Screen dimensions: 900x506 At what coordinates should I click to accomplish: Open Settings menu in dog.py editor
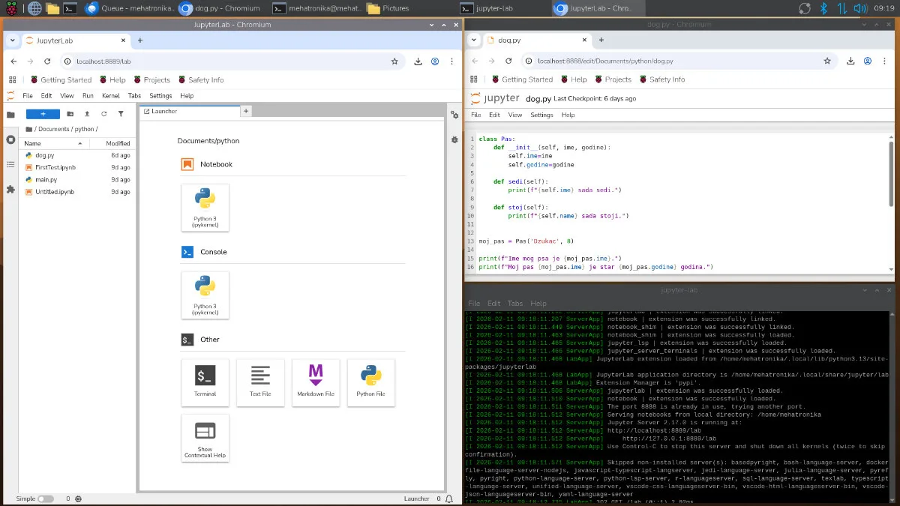[x=541, y=115]
